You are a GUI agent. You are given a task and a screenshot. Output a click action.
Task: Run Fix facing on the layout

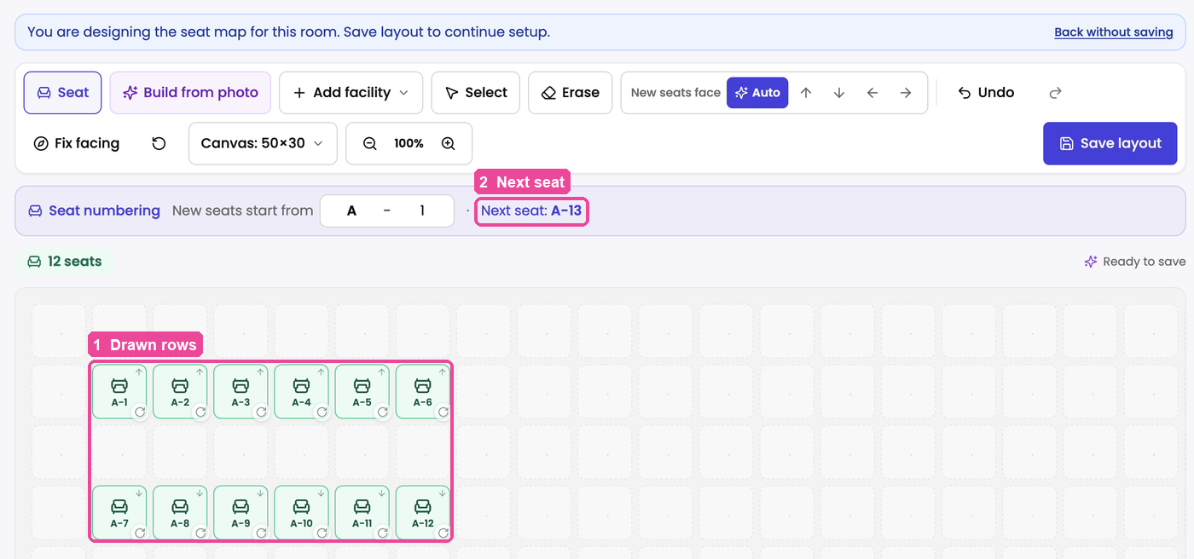(x=77, y=143)
